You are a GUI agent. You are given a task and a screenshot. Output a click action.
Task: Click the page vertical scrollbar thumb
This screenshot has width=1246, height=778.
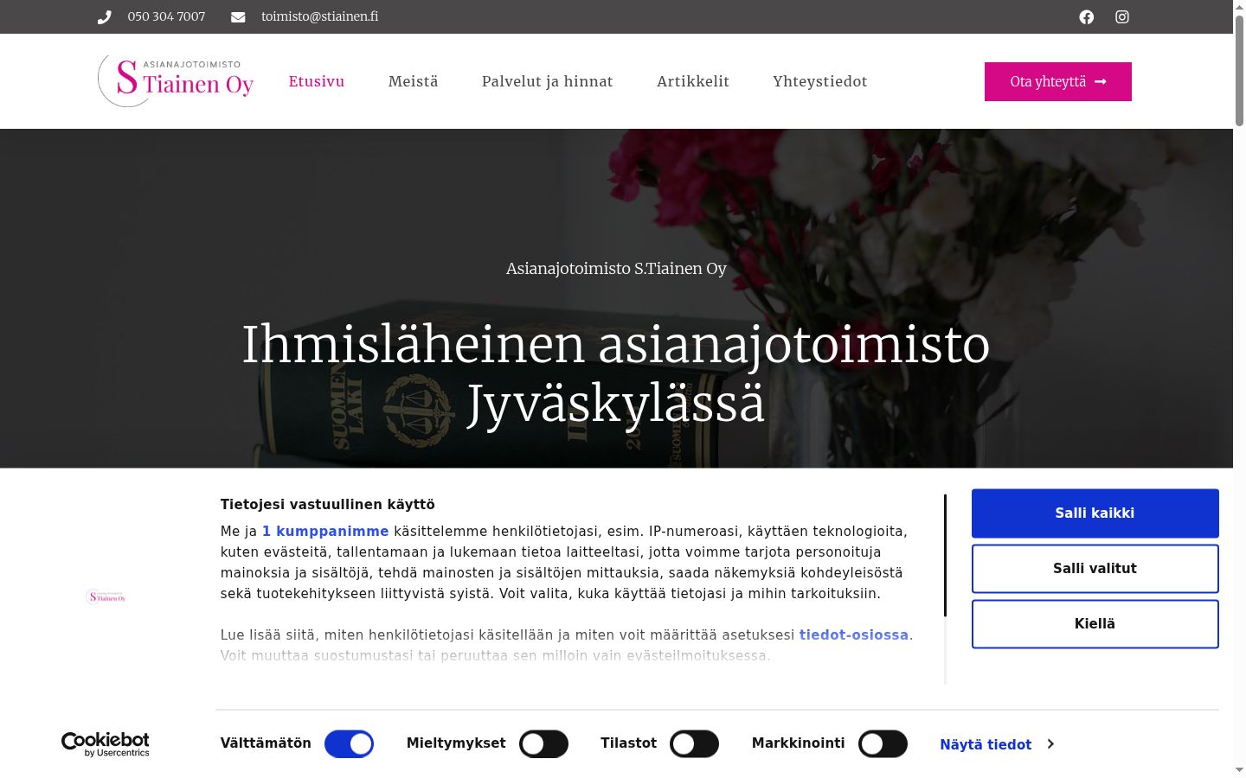click(x=1239, y=71)
